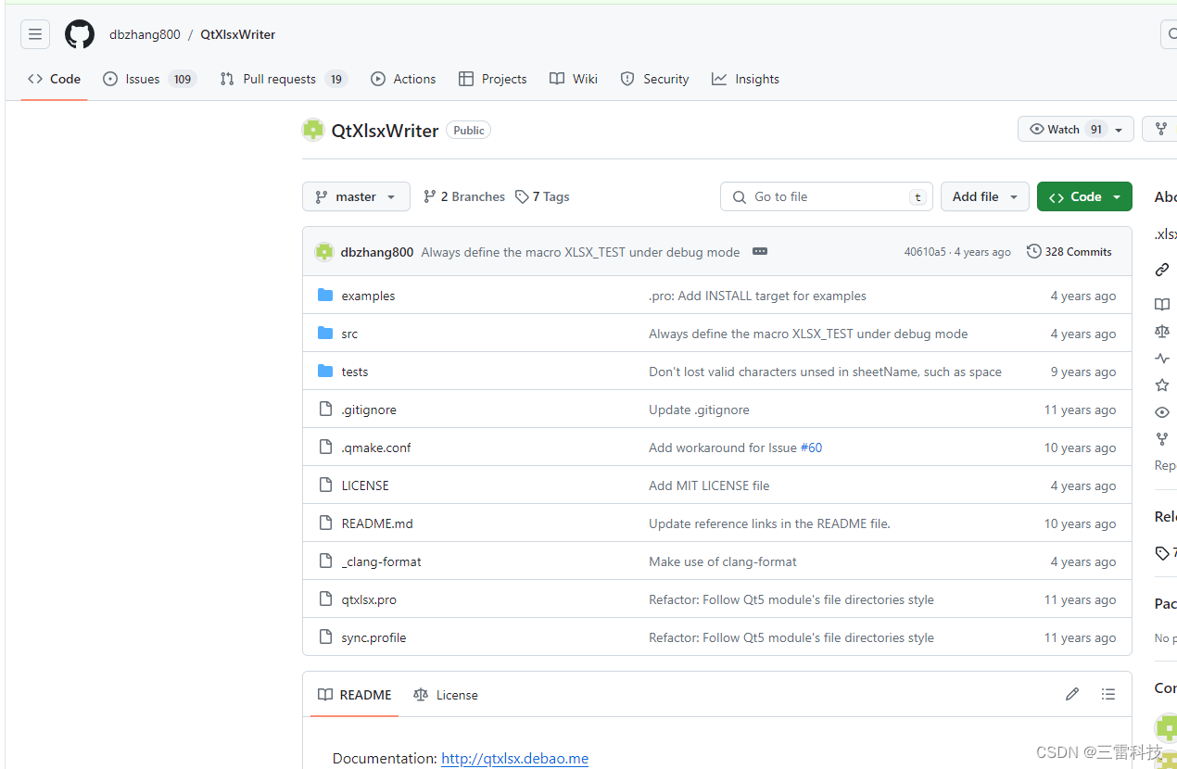Click file icon next to .gitignore
This screenshot has height=769, width=1177.
click(325, 410)
